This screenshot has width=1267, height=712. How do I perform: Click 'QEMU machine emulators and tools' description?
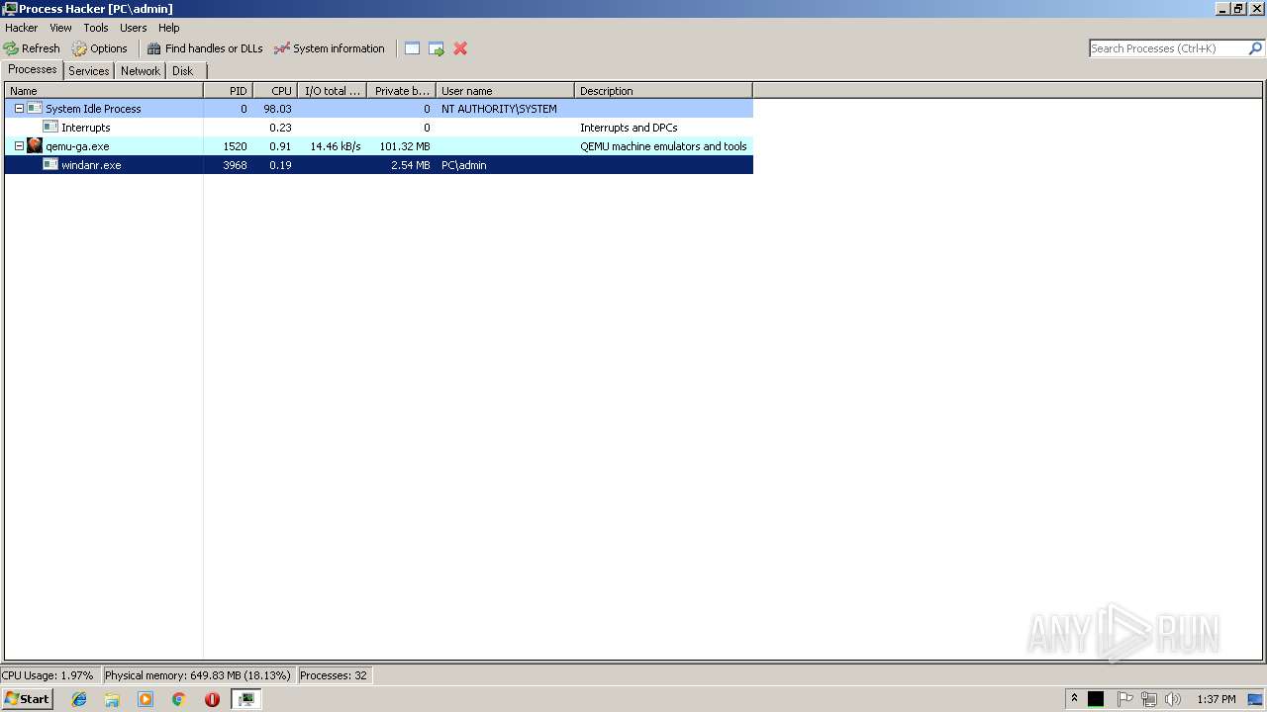[x=663, y=146]
